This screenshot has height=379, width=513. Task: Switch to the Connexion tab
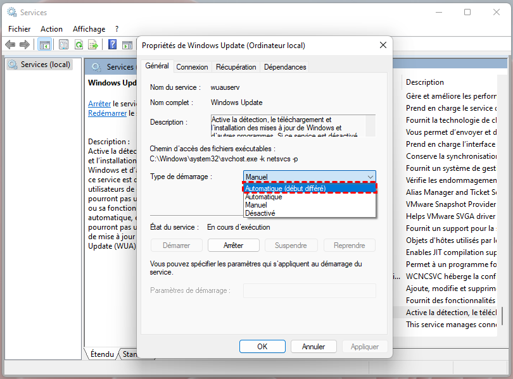tap(192, 67)
